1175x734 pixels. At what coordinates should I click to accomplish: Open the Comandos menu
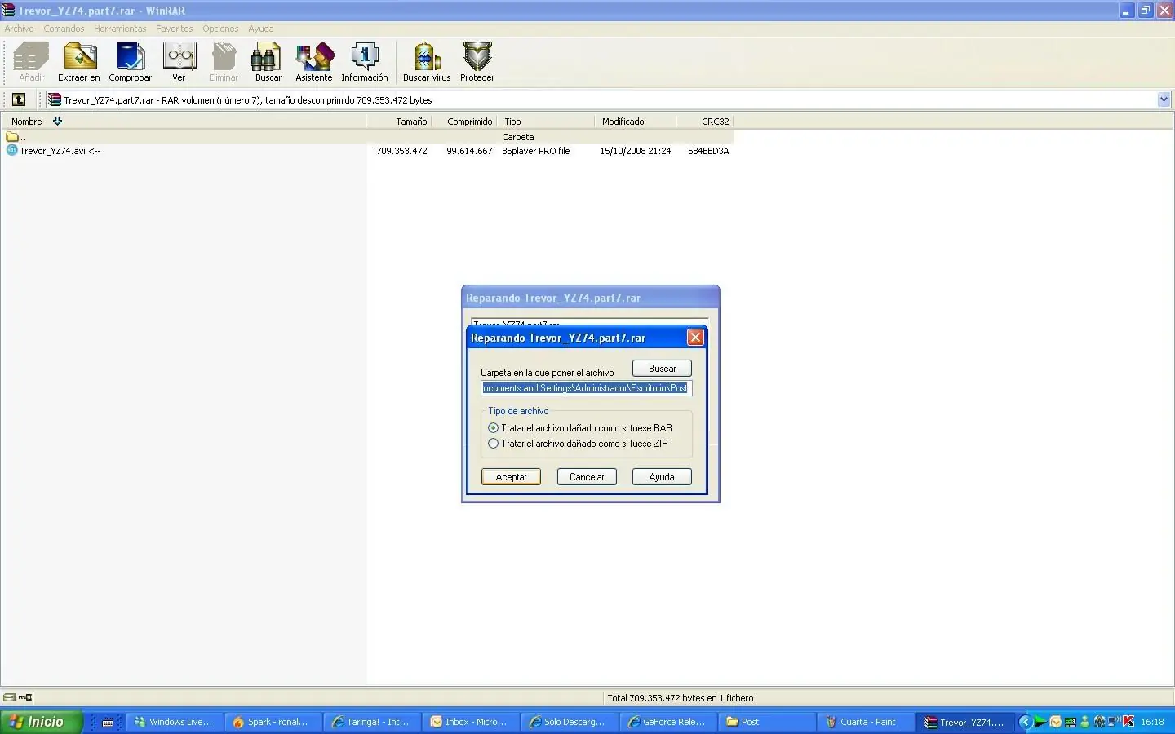tap(64, 29)
